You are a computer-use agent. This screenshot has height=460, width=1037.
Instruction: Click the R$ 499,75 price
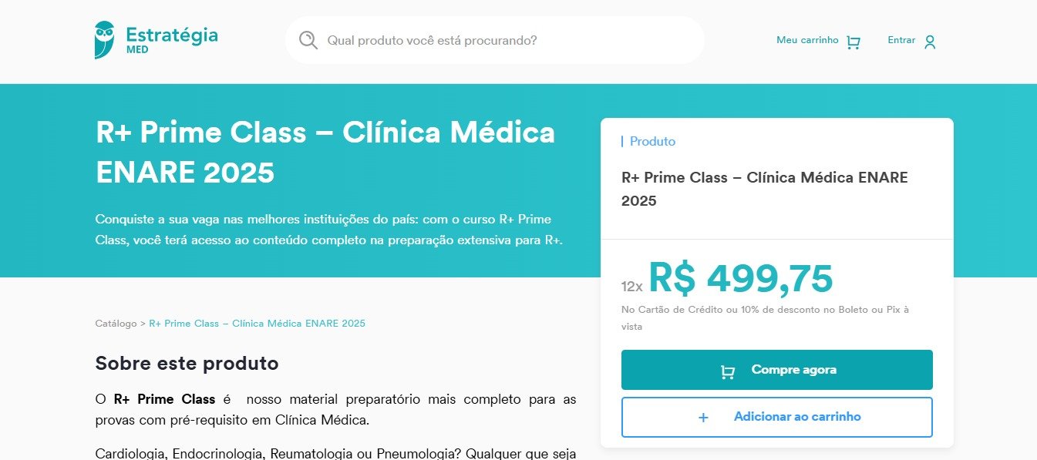tap(740, 279)
